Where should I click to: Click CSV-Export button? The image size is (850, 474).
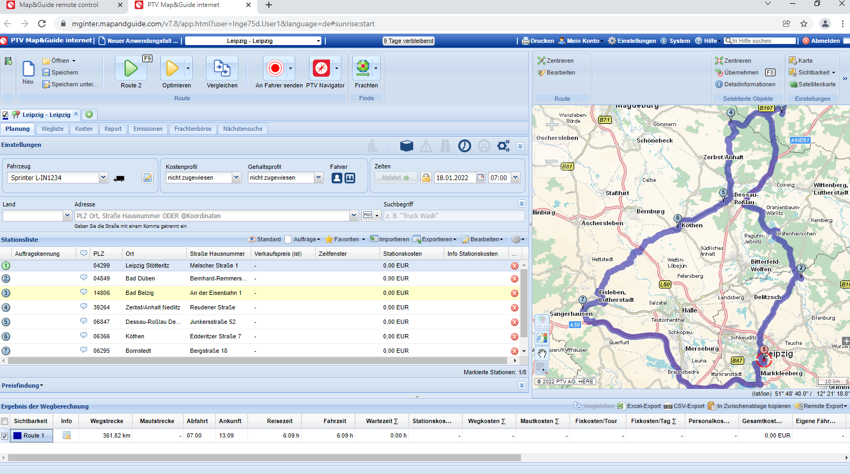click(x=684, y=406)
